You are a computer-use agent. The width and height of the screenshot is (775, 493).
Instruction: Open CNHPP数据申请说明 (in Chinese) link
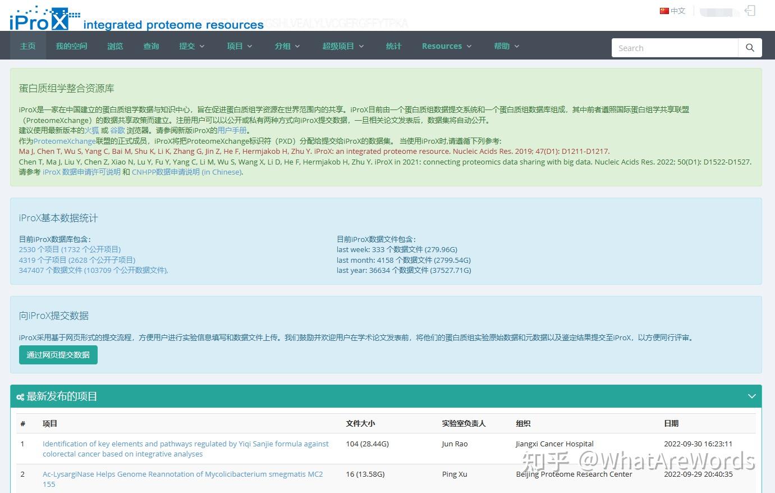coord(187,172)
